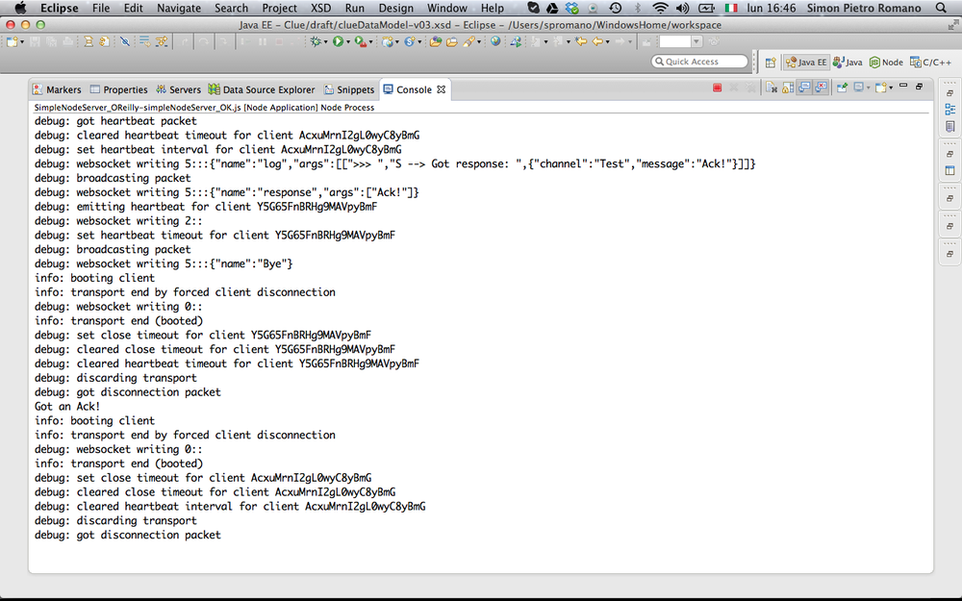Viewport: 962px width, 601px height.
Task: Toggle show console on standard error change
Action: (x=821, y=88)
